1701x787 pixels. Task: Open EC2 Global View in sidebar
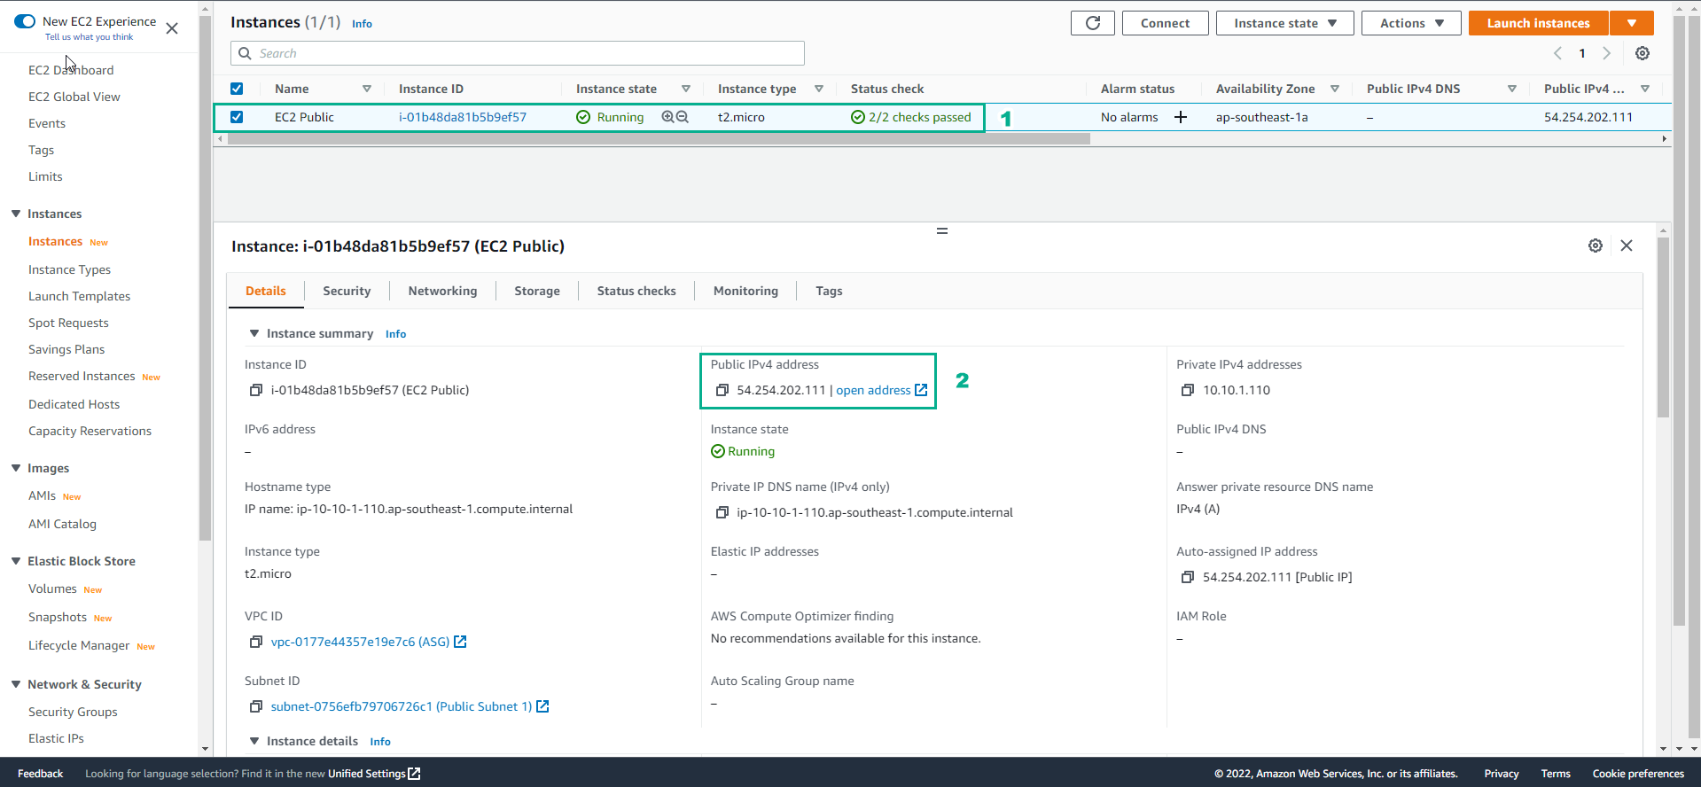[74, 97]
